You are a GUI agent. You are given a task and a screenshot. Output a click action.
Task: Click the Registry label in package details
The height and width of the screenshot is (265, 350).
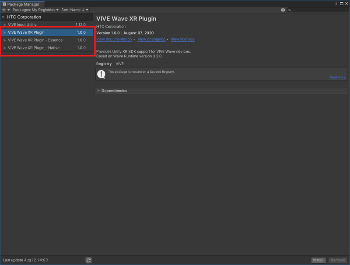click(x=104, y=64)
